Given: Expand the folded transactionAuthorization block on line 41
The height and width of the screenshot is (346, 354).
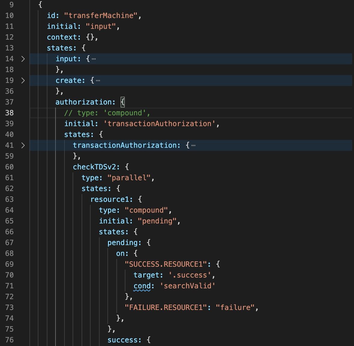Looking at the screenshot, I should [23, 145].
